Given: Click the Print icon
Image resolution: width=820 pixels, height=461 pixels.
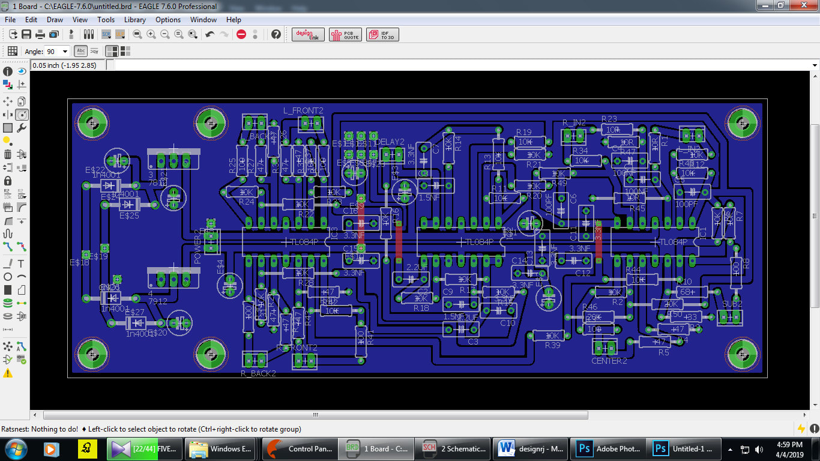Looking at the screenshot, I should 40,34.
